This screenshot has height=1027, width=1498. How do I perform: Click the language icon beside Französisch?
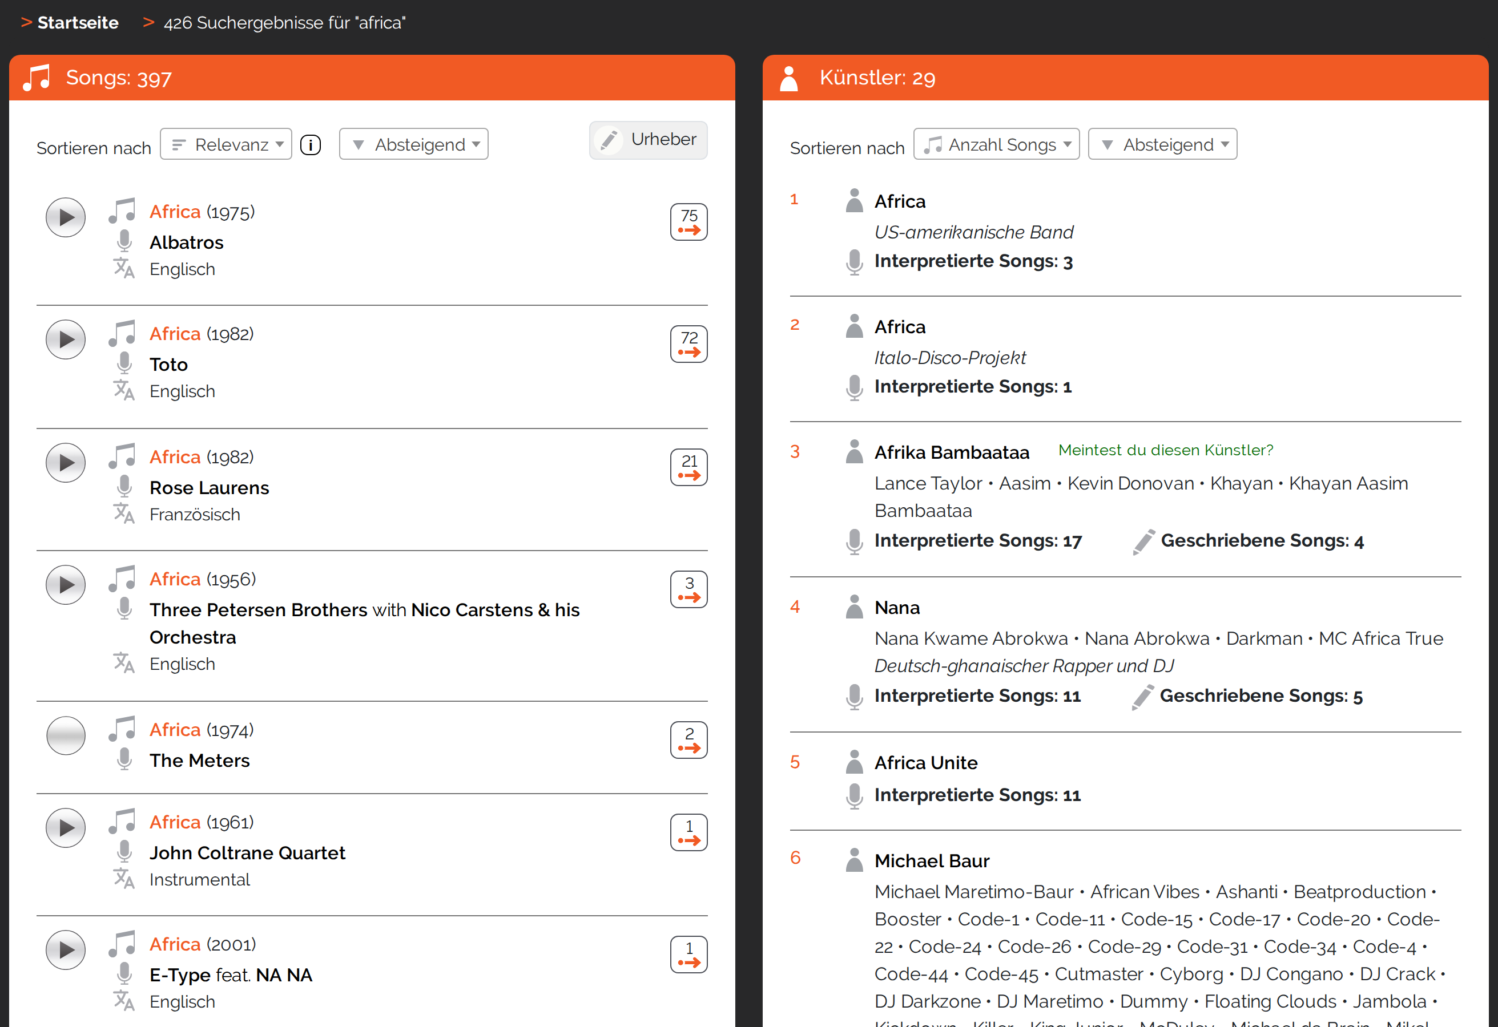click(124, 514)
